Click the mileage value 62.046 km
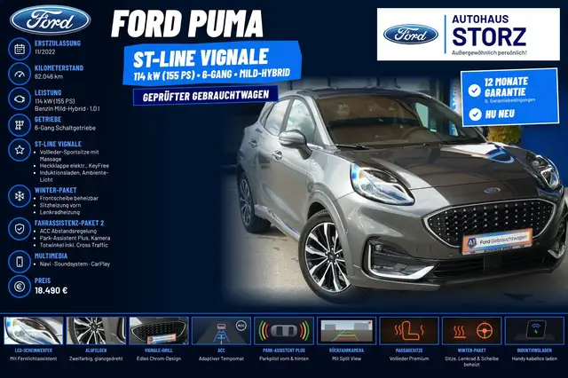This screenshot has height=378, width=568. coord(49,76)
